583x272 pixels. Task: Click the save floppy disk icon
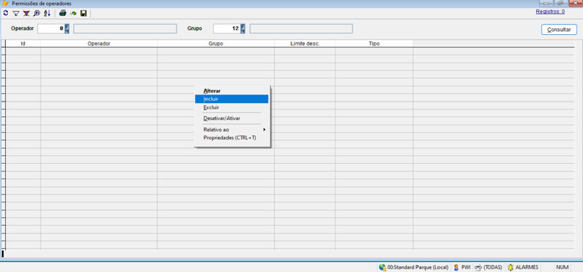(84, 13)
